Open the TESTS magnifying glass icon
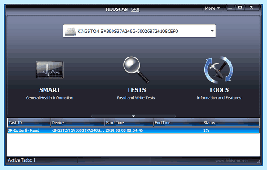The height and width of the screenshot is (170, 267). [x=136, y=69]
